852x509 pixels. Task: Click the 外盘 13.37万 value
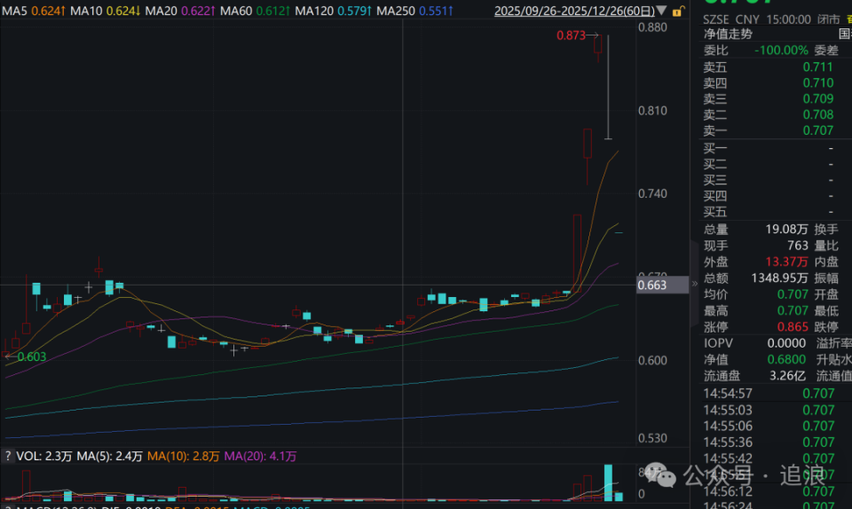(786, 262)
